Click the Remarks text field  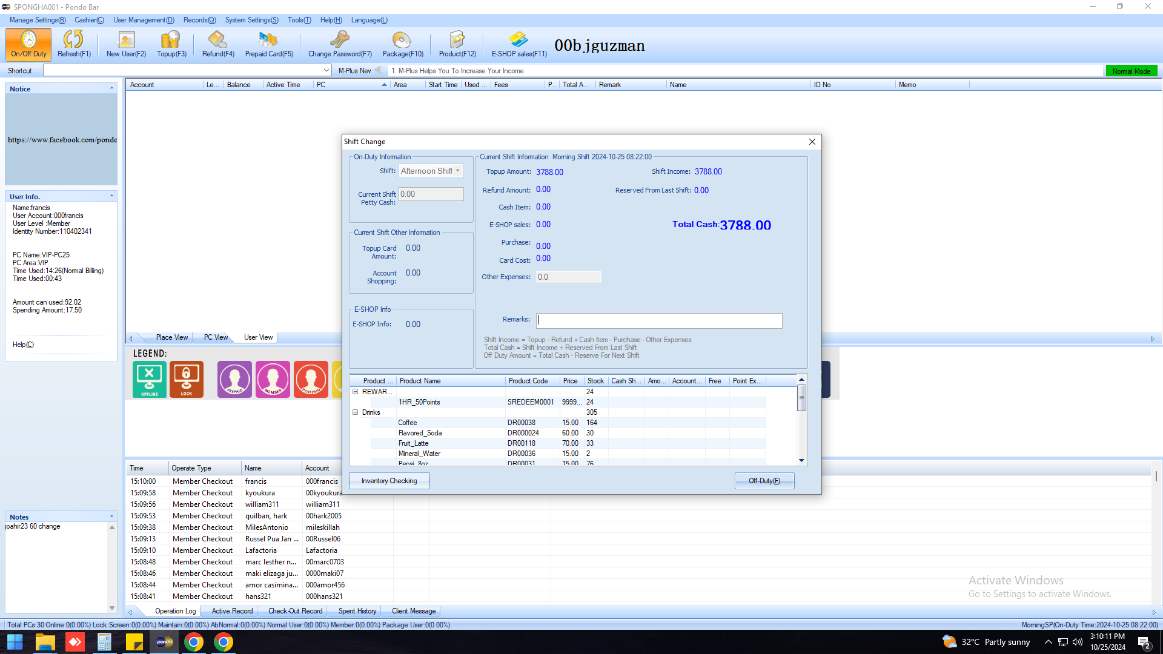659,320
